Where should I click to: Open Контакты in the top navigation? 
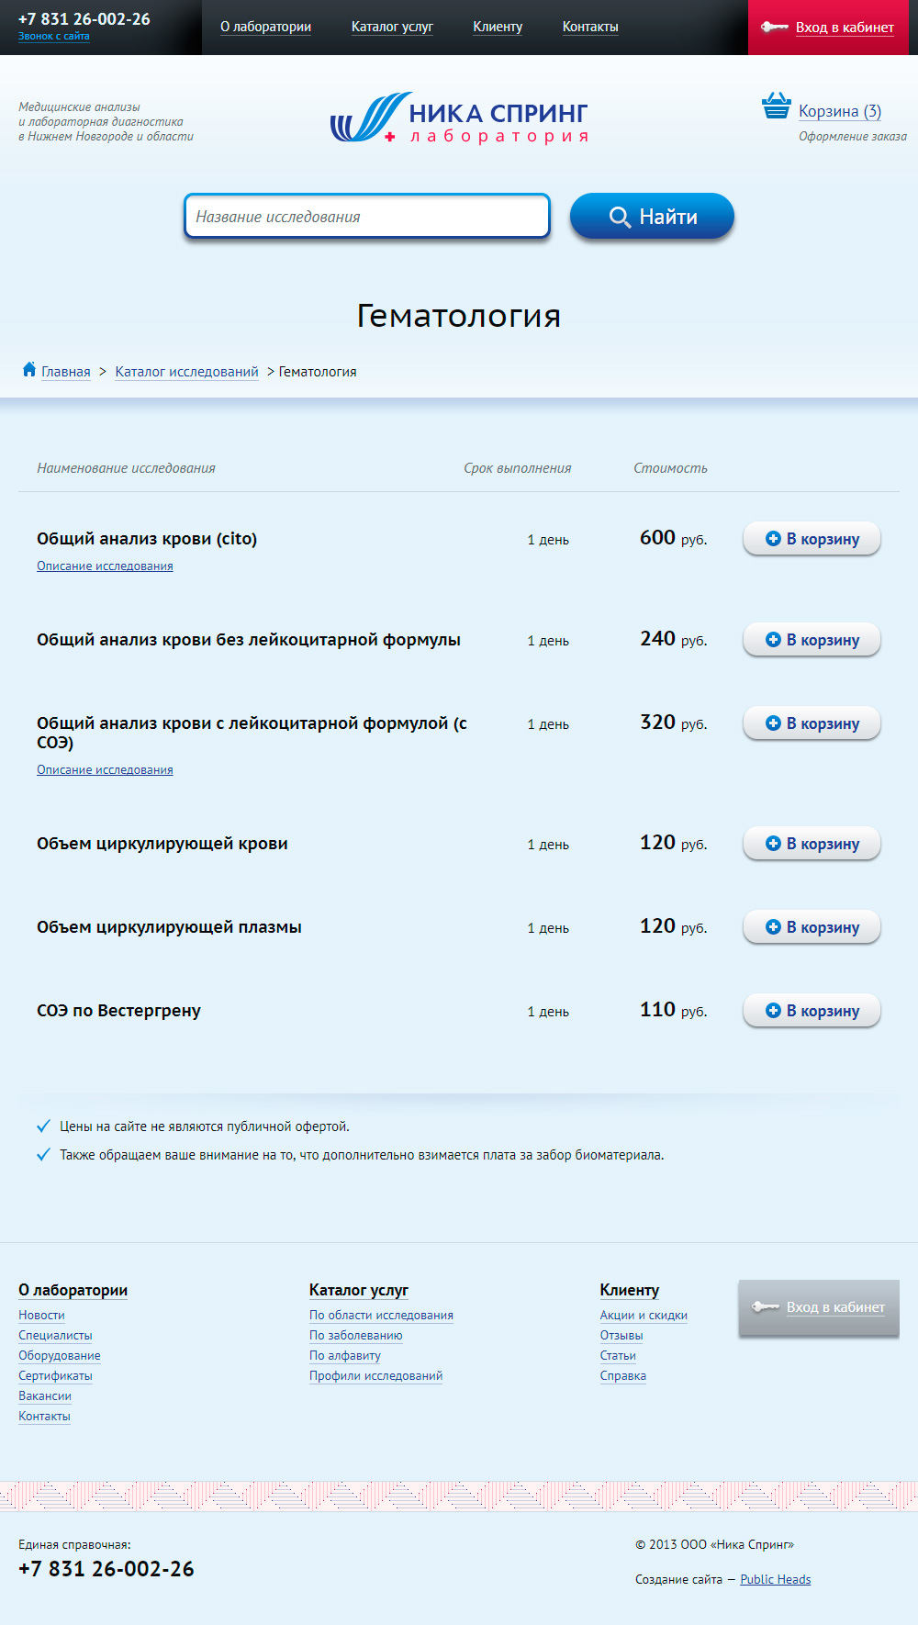(590, 28)
